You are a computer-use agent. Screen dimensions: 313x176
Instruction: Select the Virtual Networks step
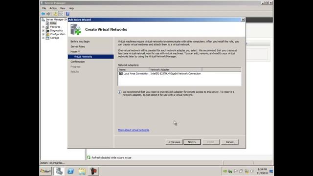(x=91, y=57)
